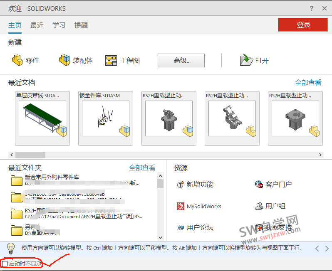Click 全部查看 link for recent folders

[142, 168]
